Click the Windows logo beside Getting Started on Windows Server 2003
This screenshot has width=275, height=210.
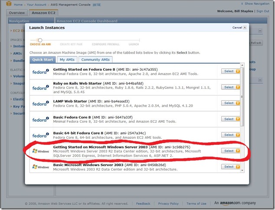41,151
